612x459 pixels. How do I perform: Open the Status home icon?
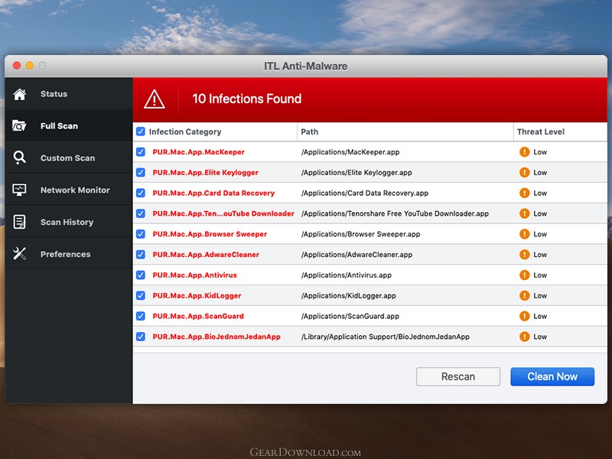pyautogui.click(x=20, y=94)
